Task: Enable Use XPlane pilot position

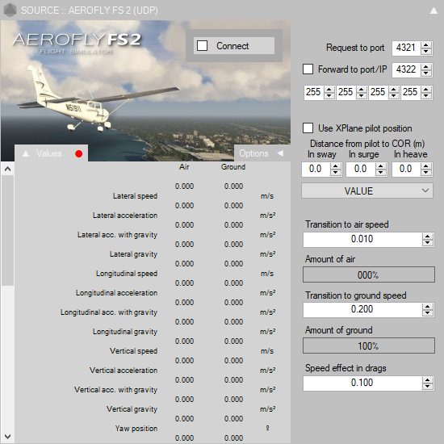Action: (x=308, y=128)
